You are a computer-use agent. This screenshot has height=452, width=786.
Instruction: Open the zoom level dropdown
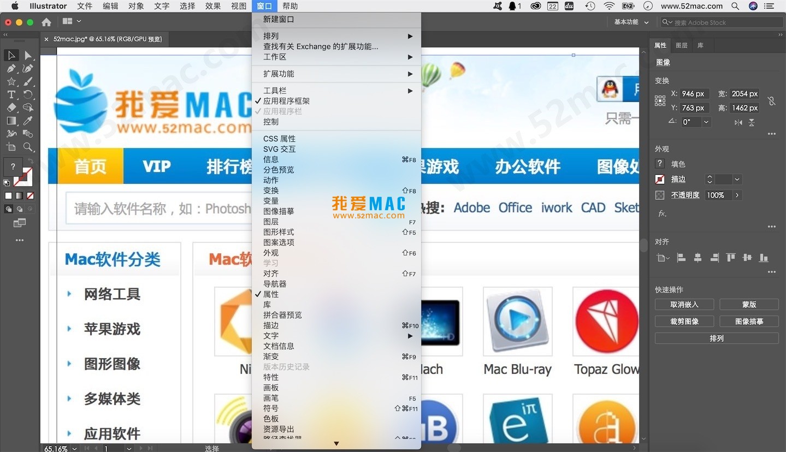pos(74,449)
